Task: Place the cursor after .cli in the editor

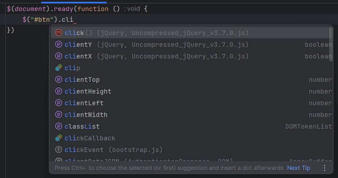Action: click(74, 19)
